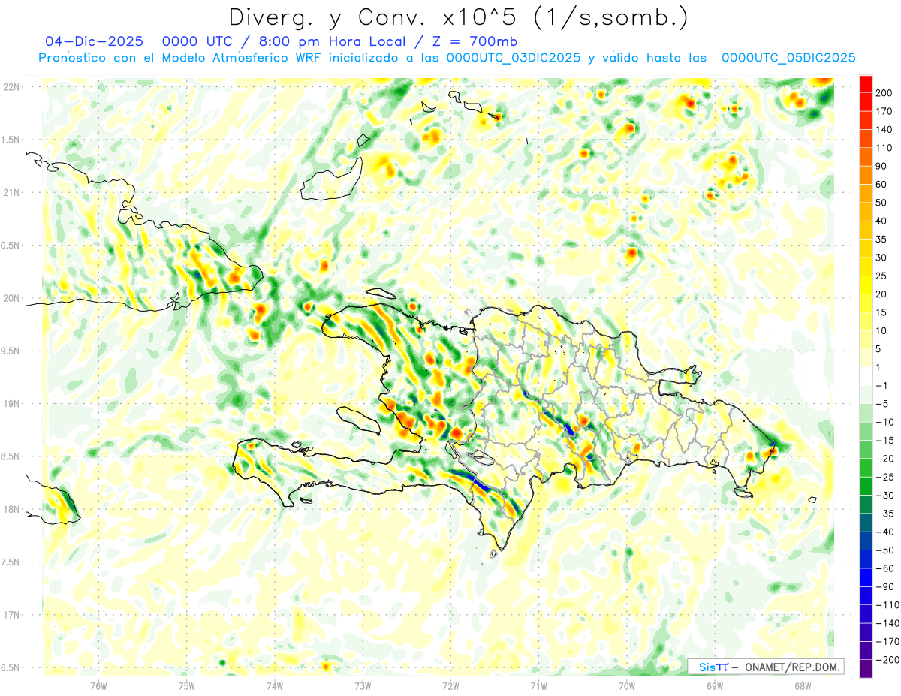This screenshot has width=901, height=696.
Task: Click the "73W" longitude label
Action: pos(363,685)
